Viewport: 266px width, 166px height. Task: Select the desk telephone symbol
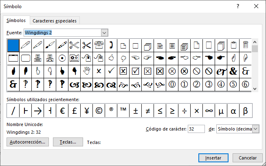pos(99,45)
